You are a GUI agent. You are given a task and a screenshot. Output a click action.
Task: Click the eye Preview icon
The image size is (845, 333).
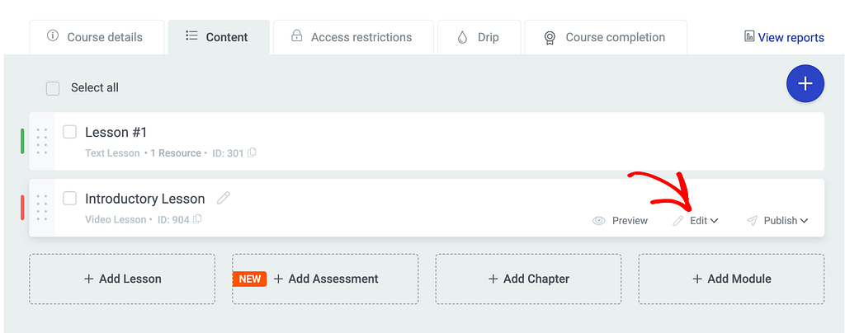tap(599, 221)
